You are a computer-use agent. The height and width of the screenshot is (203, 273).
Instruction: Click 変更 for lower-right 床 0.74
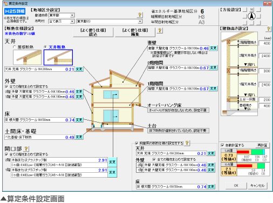tap(211, 187)
